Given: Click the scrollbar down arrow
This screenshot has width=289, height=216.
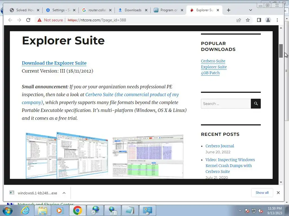Looking at the screenshot, I should point(281,182).
